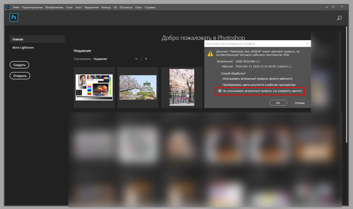Select 'Не использовать встроенный профиль' radio option

coord(220,91)
